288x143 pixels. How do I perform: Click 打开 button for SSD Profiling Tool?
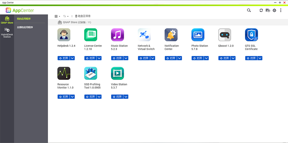coord(90,97)
